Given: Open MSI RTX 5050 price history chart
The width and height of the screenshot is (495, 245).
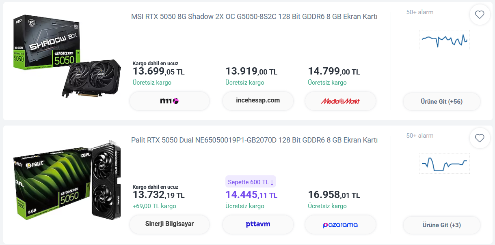Looking at the screenshot, I should click(444, 40).
